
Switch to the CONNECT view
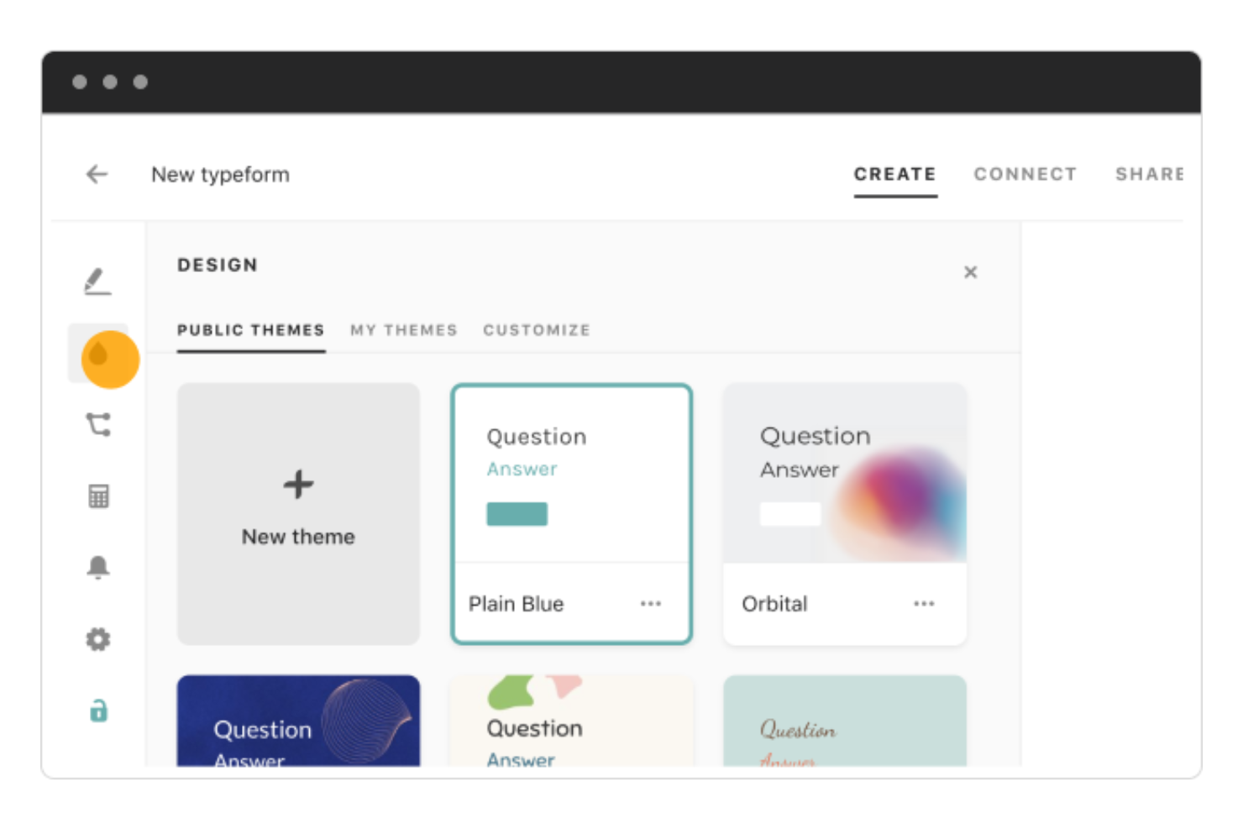tap(1025, 174)
